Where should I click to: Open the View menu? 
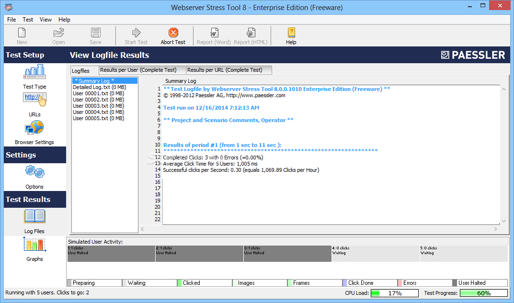click(x=46, y=20)
